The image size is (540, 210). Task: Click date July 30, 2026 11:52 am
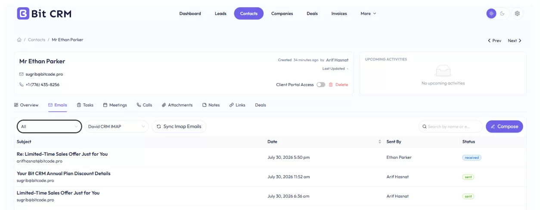tap(289, 177)
